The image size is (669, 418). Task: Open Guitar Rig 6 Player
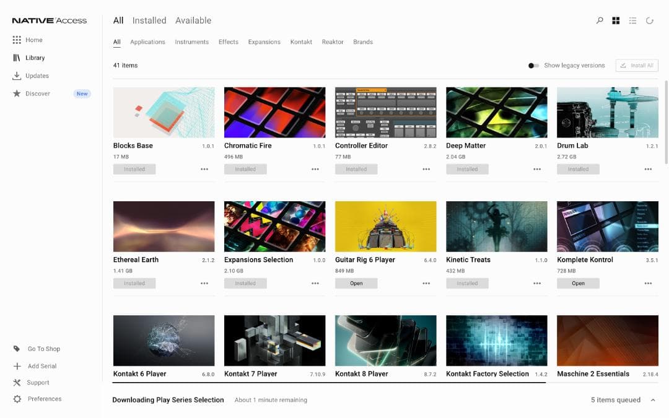(356, 283)
